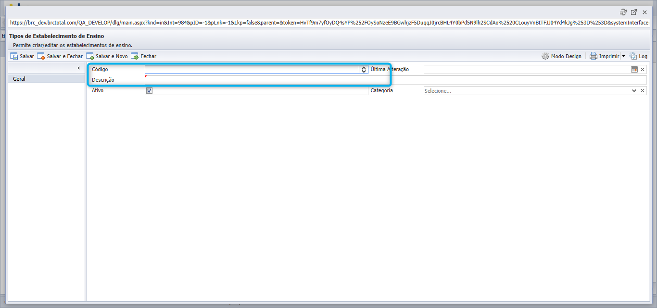This screenshot has width=657, height=308.
Task: Click the Ativo label text
Action: pyautogui.click(x=98, y=90)
